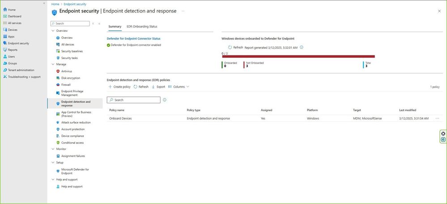Click the blade menu Search field
This screenshot has width=447, height=204.
(x=70, y=24)
